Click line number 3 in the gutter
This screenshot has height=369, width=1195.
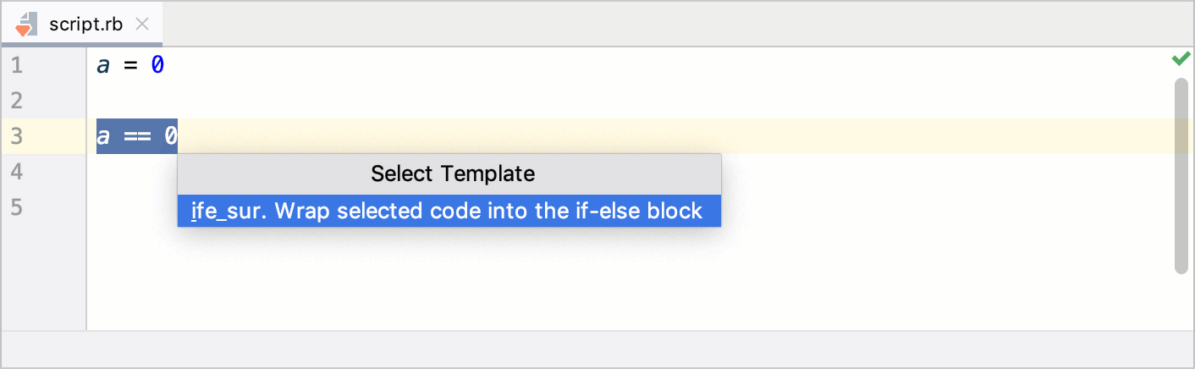click(x=17, y=136)
